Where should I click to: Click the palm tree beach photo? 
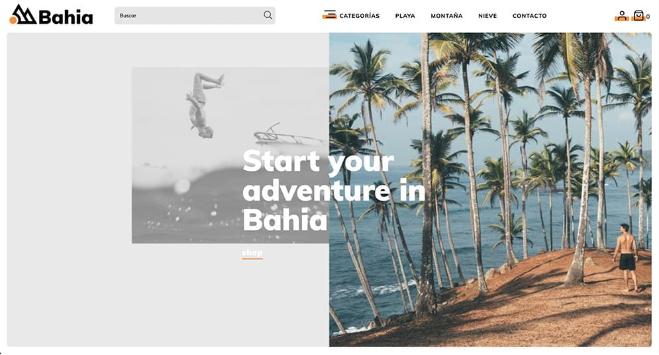click(x=490, y=189)
